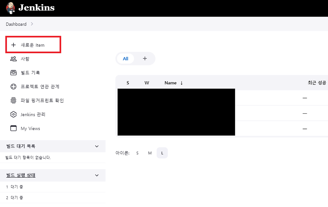Open Jenkins 관리 settings gear
Screen dimensions: 328x207
[x=13, y=114]
